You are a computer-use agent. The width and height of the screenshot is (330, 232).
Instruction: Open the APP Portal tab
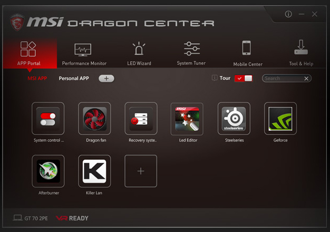coord(30,53)
